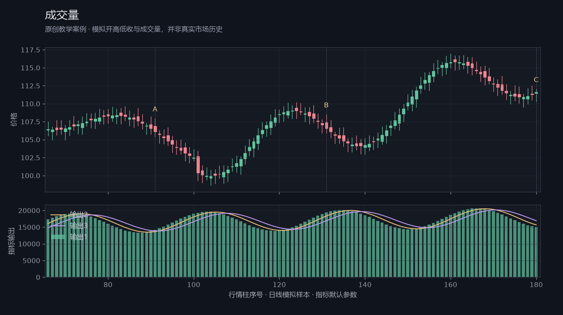Screen dimensions: 563x315
Task: Click the 100.0 price axis tick
Action: click(30, 176)
